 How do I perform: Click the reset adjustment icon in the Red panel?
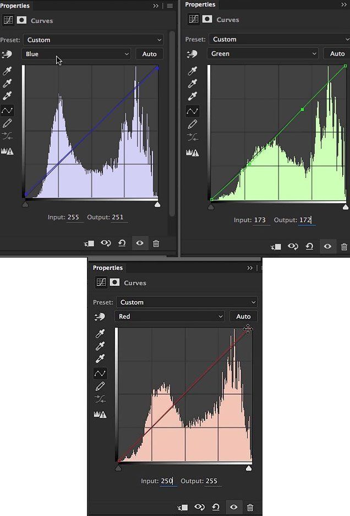point(216,507)
